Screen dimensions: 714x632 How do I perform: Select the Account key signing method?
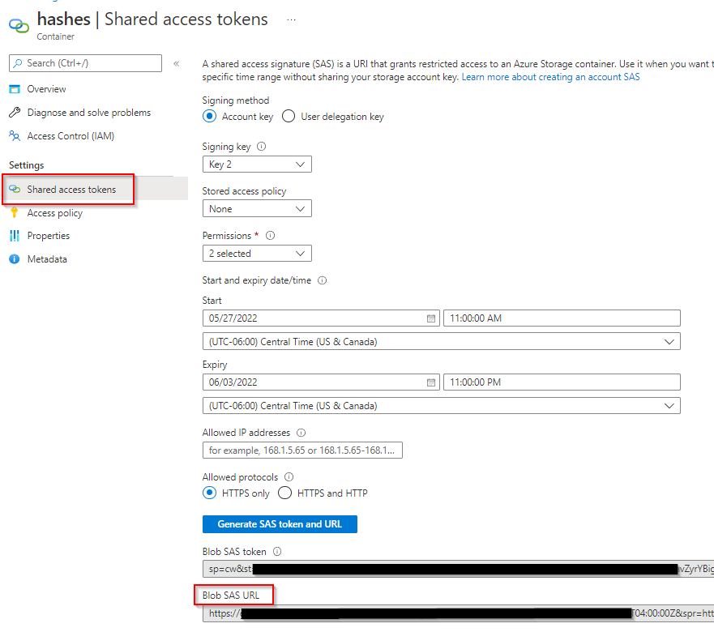[x=210, y=117]
